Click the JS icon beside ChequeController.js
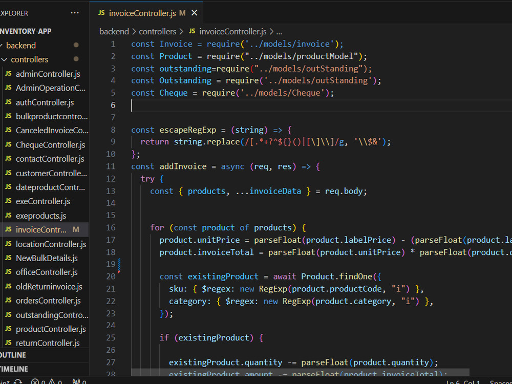512x384 pixels. [x=9, y=145]
